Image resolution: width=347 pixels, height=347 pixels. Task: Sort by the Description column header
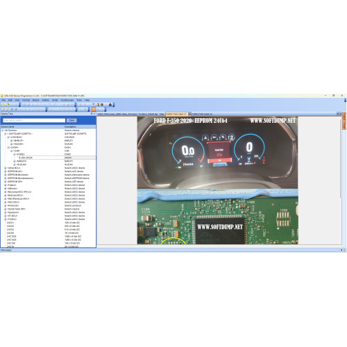[x=80, y=127]
